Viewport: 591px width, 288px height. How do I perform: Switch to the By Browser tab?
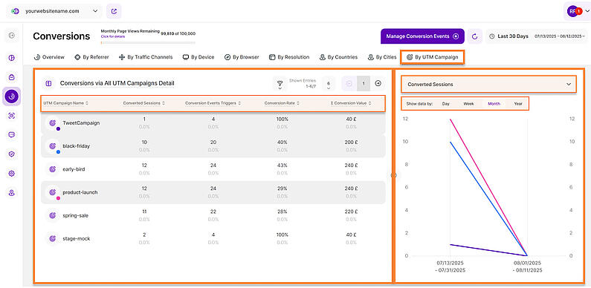[242, 57]
